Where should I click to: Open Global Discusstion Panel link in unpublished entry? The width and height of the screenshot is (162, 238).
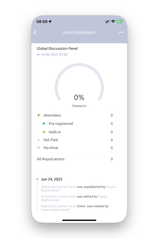click(59, 187)
